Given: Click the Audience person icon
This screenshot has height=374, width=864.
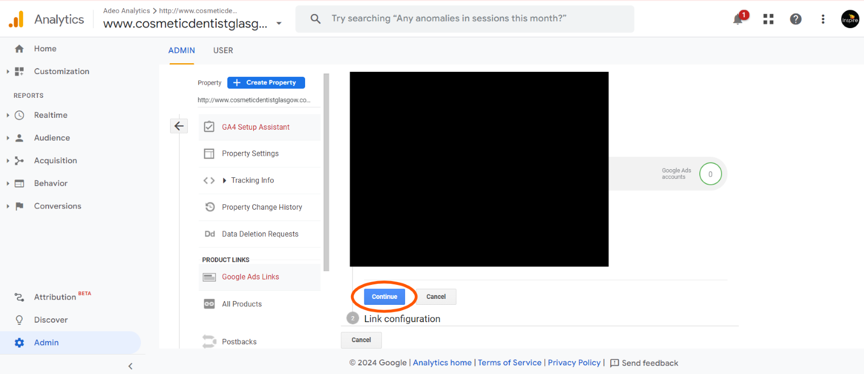Looking at the screenshot, I should click(x=19, y=138).
